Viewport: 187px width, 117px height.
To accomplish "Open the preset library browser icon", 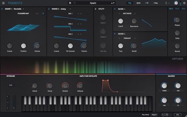I will tap(70, 3).
